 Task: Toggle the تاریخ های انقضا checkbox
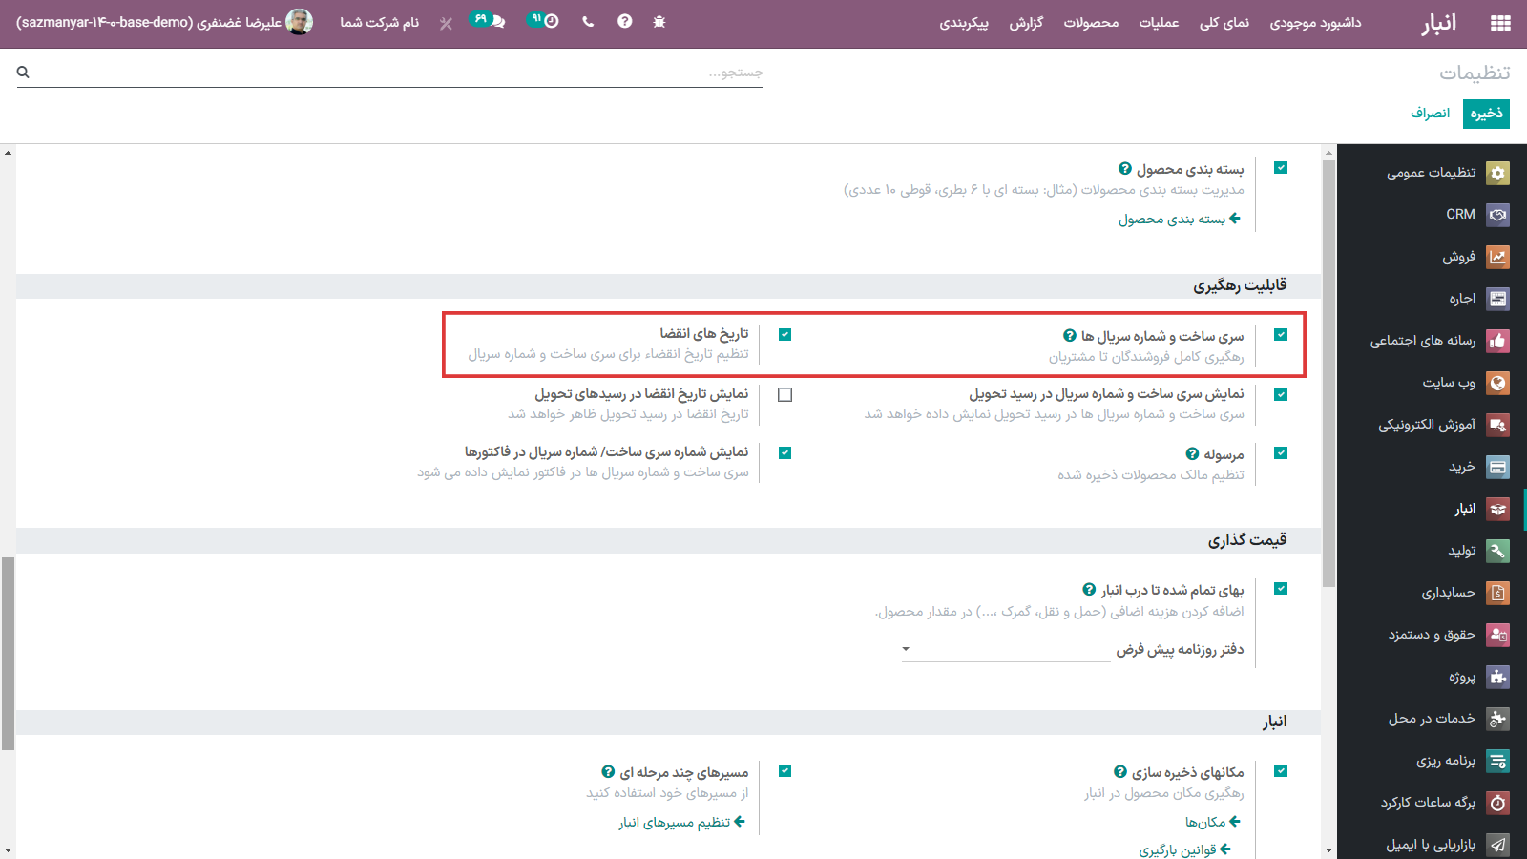coord(784,335)
